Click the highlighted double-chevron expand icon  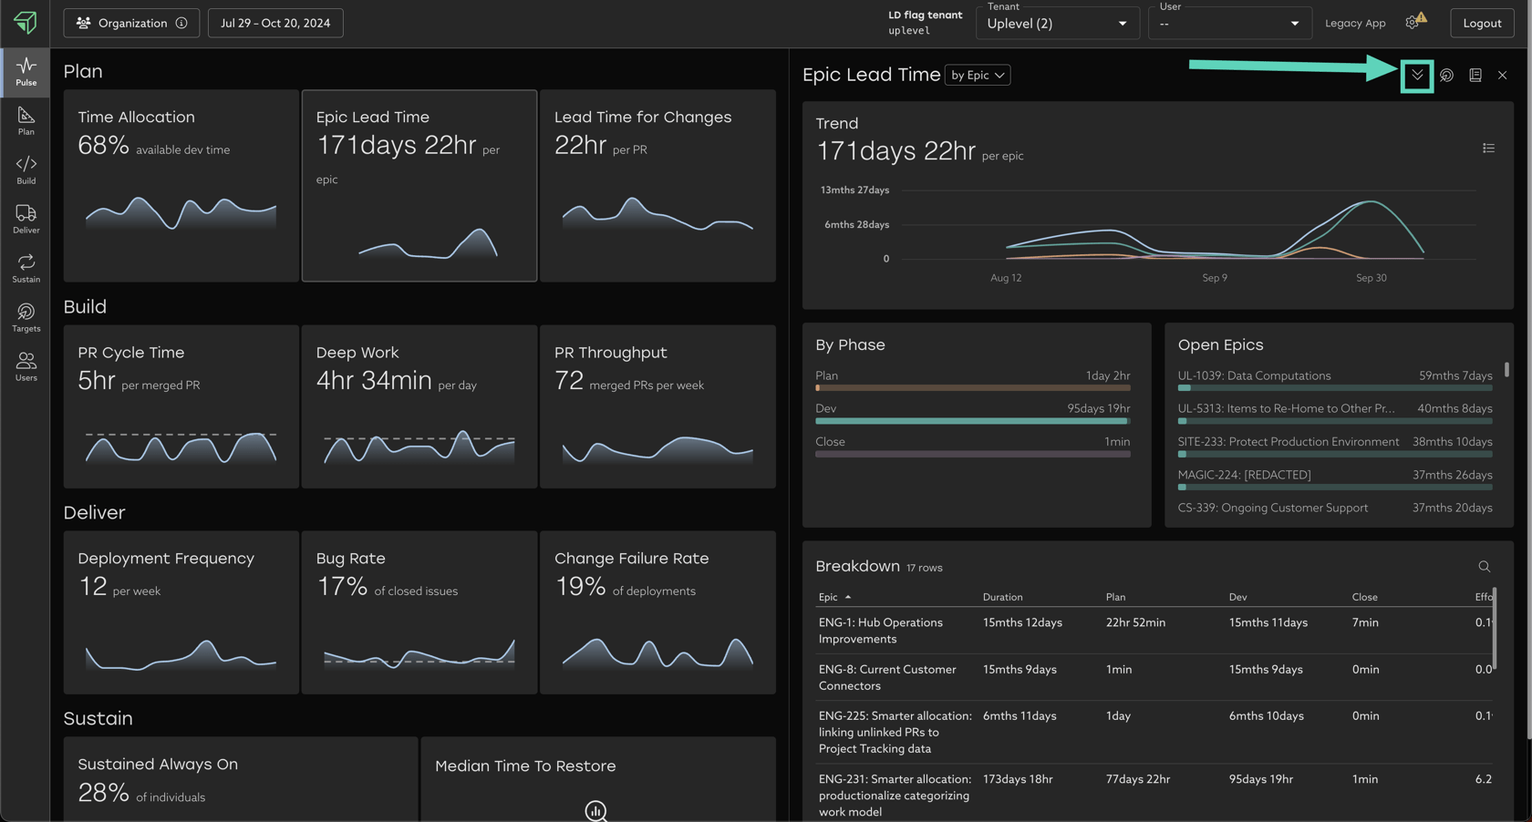pyautogui.click(x=1417, y=76)
